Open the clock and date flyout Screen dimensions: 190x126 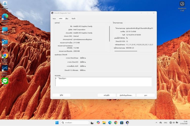coord(185,123)
